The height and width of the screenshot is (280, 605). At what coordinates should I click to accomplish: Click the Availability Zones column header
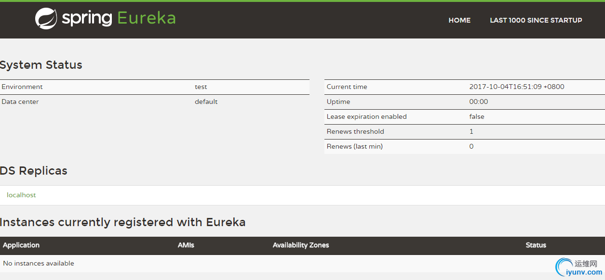[301, 245]
